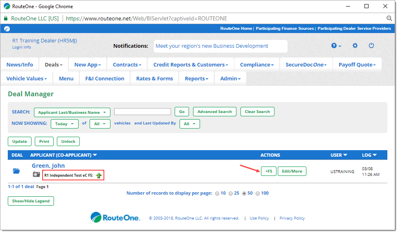Screen dimensions: 398x233
Task: Open the Applicant Last/Business Name search dropdown
Action: pos(72,113)
